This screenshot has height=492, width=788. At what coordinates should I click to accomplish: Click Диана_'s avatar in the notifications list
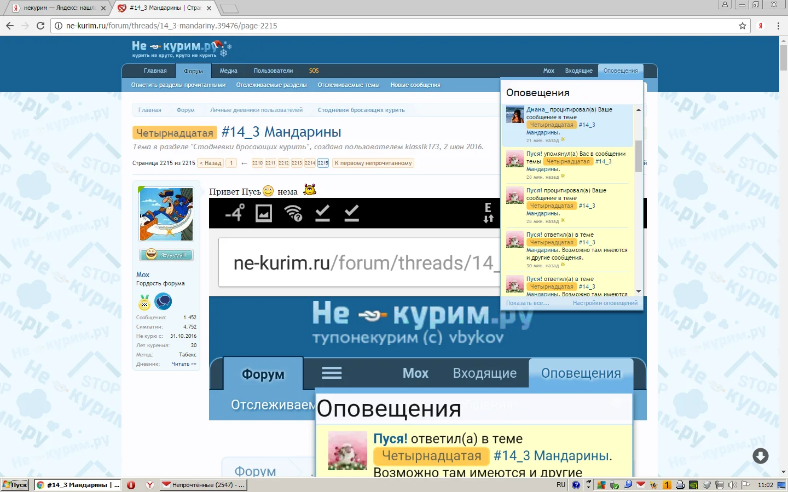point(515,115)
